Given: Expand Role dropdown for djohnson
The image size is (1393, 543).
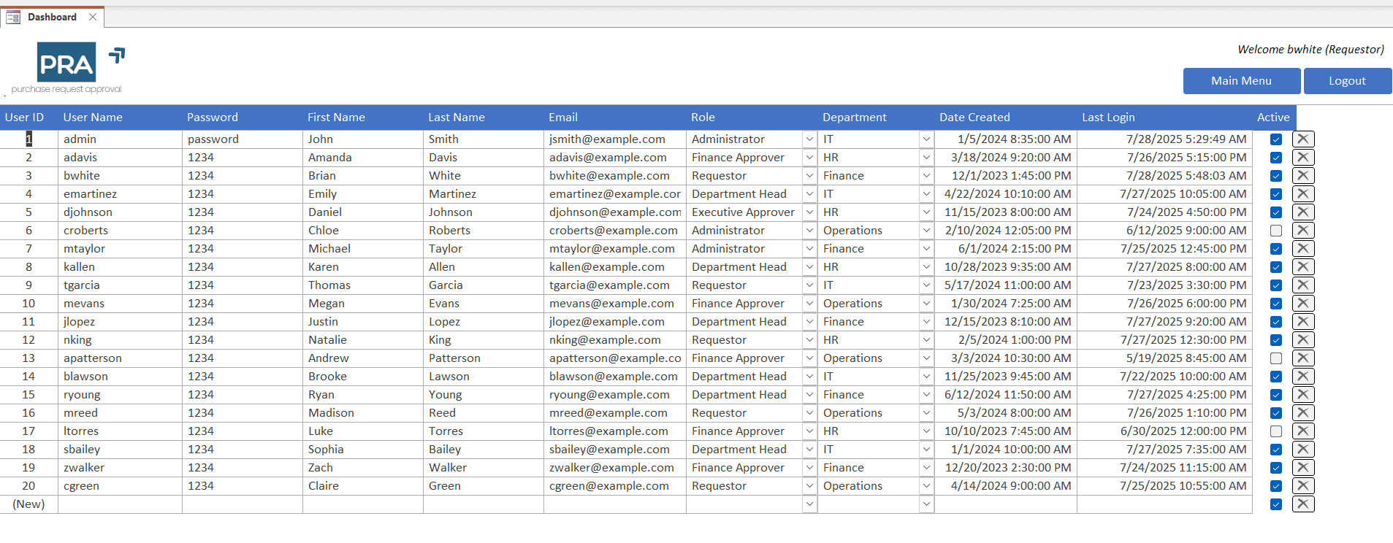Looking at the screenshot, I should click(809, 212).
